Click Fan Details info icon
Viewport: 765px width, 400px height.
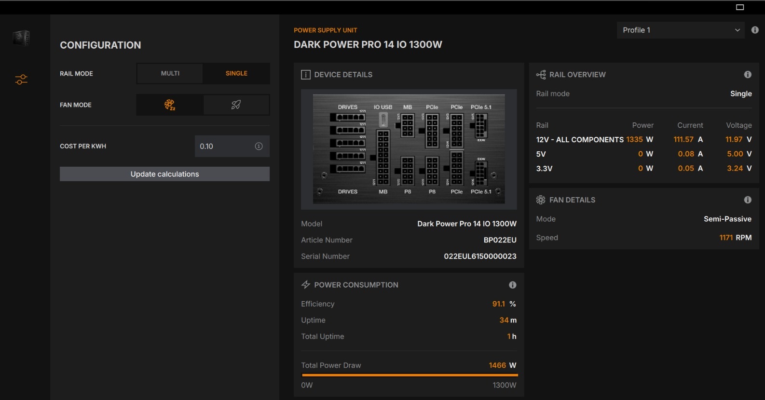[748, 200]
